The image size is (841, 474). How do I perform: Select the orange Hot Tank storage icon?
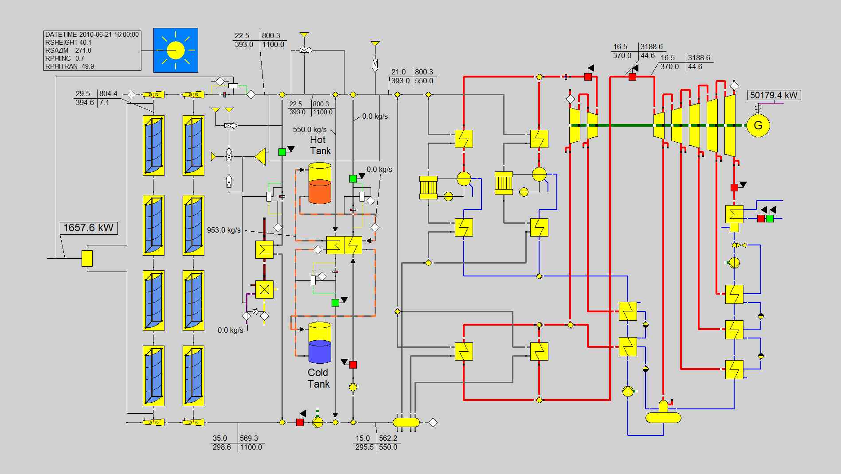tap(320, 183)
